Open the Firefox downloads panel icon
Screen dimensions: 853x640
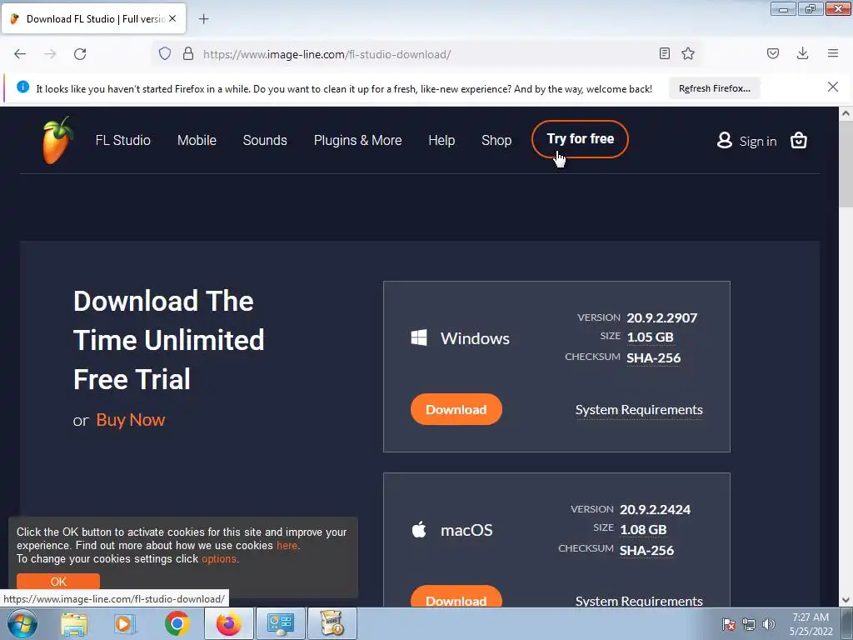coord(802,53)
